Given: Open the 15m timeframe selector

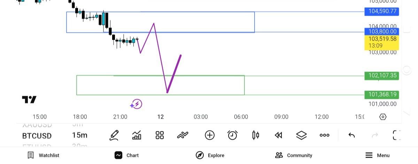Looking at the screenshot, I should coord(79,135).
